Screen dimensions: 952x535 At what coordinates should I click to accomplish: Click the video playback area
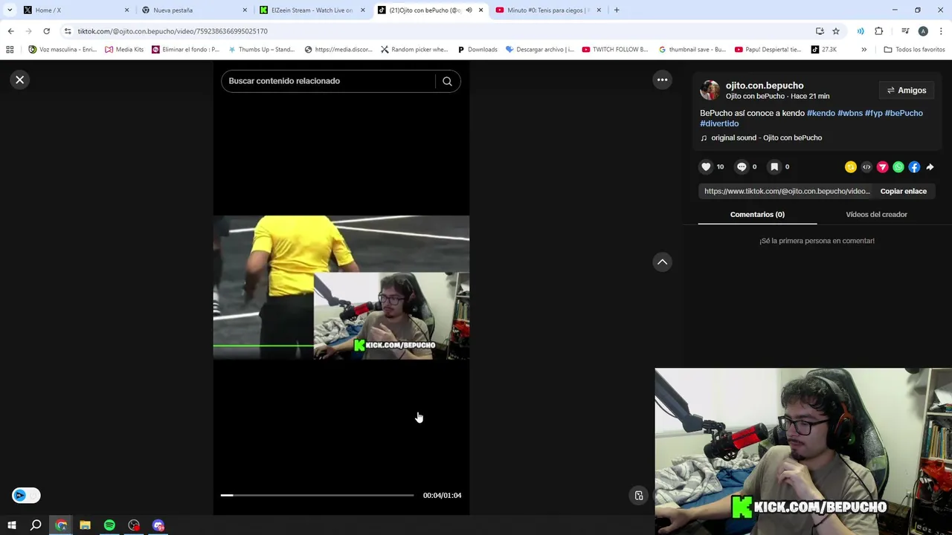(341, 288)
